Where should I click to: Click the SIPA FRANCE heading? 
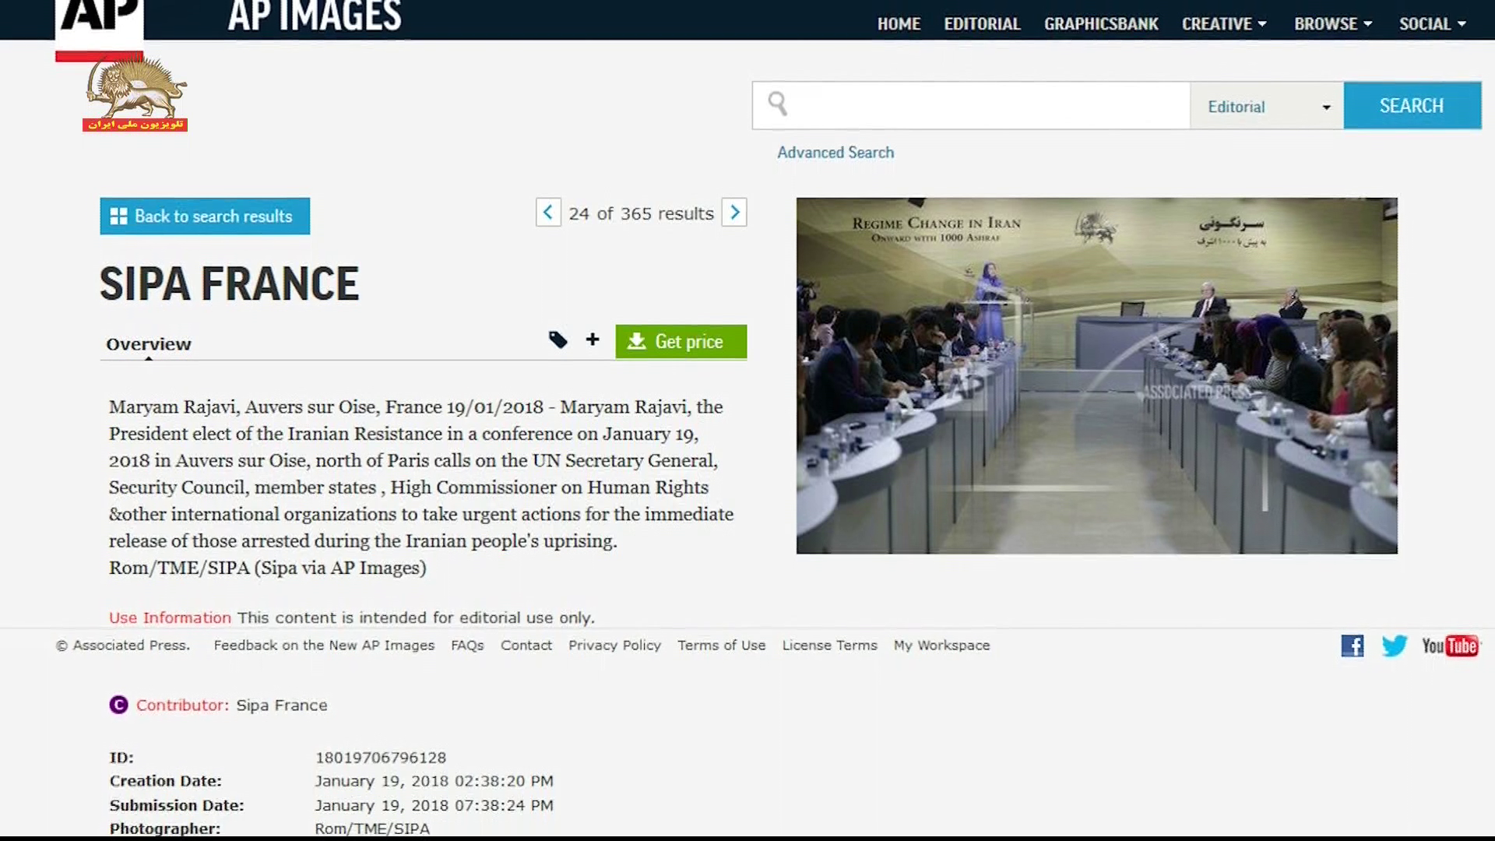[x=229, y=283]
